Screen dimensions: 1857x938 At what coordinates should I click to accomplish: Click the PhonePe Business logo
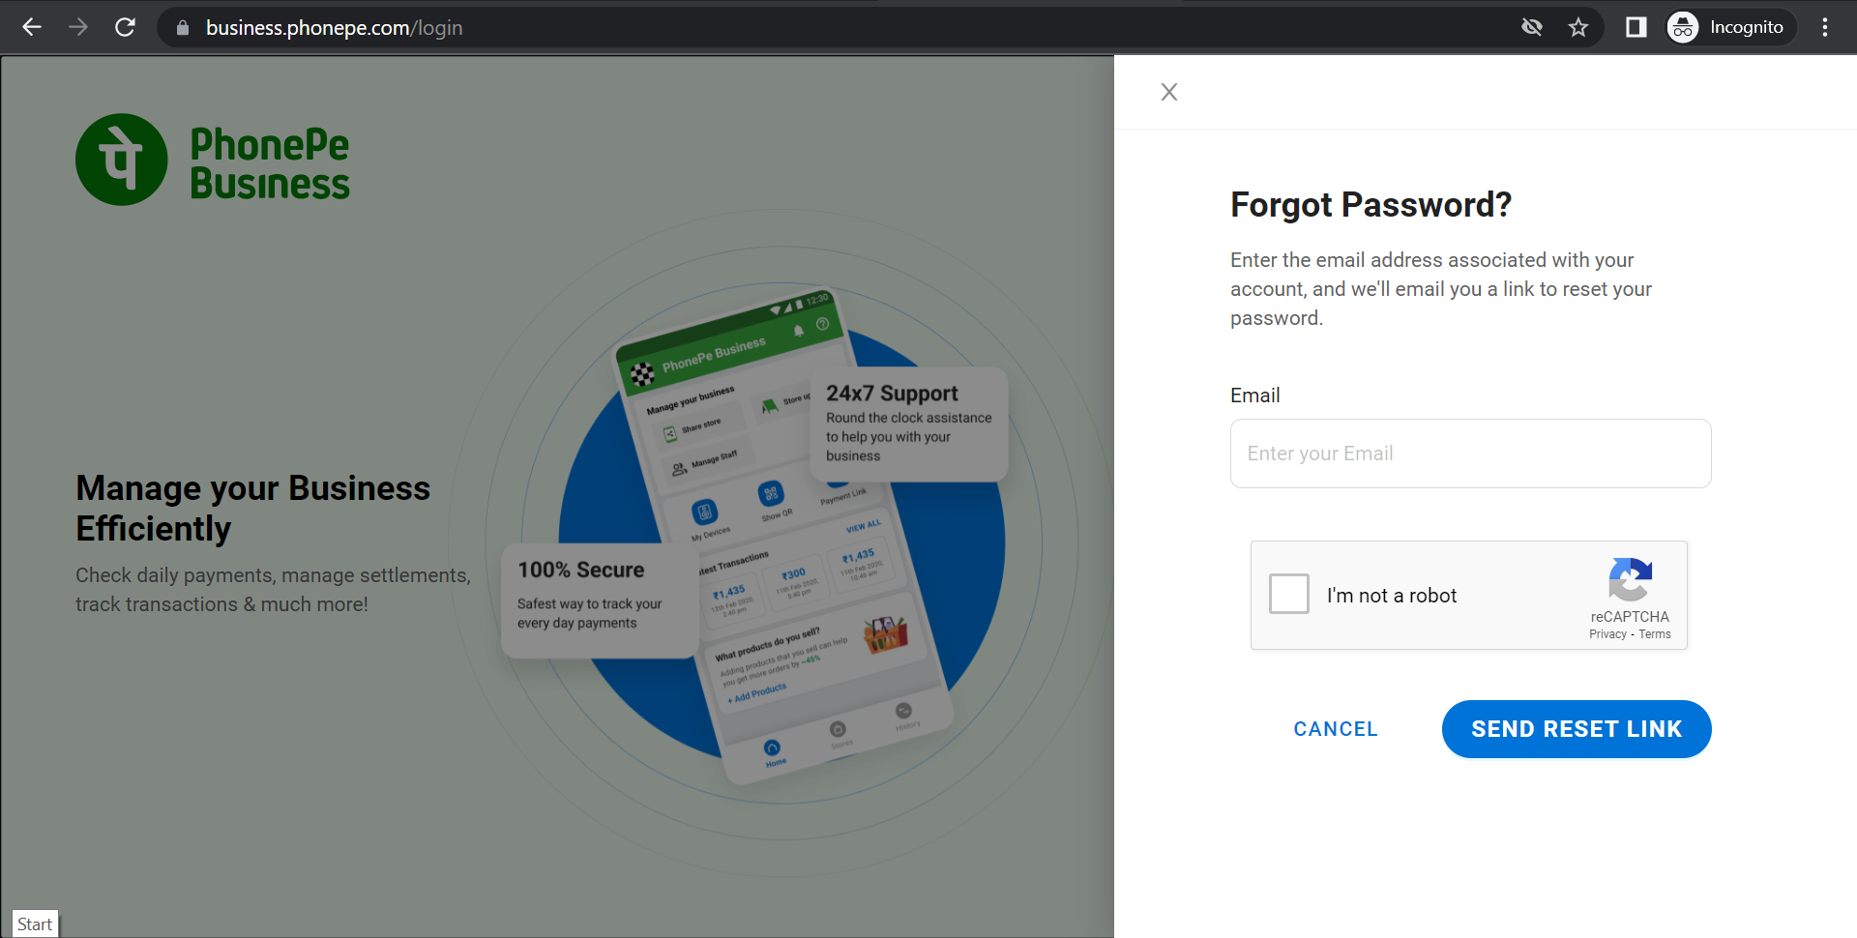click(x=213, y=160)
